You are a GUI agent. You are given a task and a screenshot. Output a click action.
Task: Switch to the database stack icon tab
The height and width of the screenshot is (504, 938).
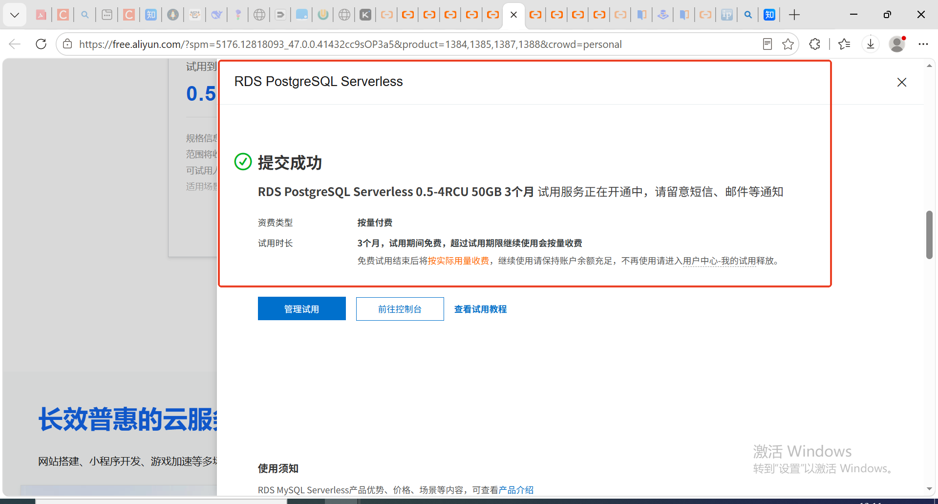pos(663,15)
